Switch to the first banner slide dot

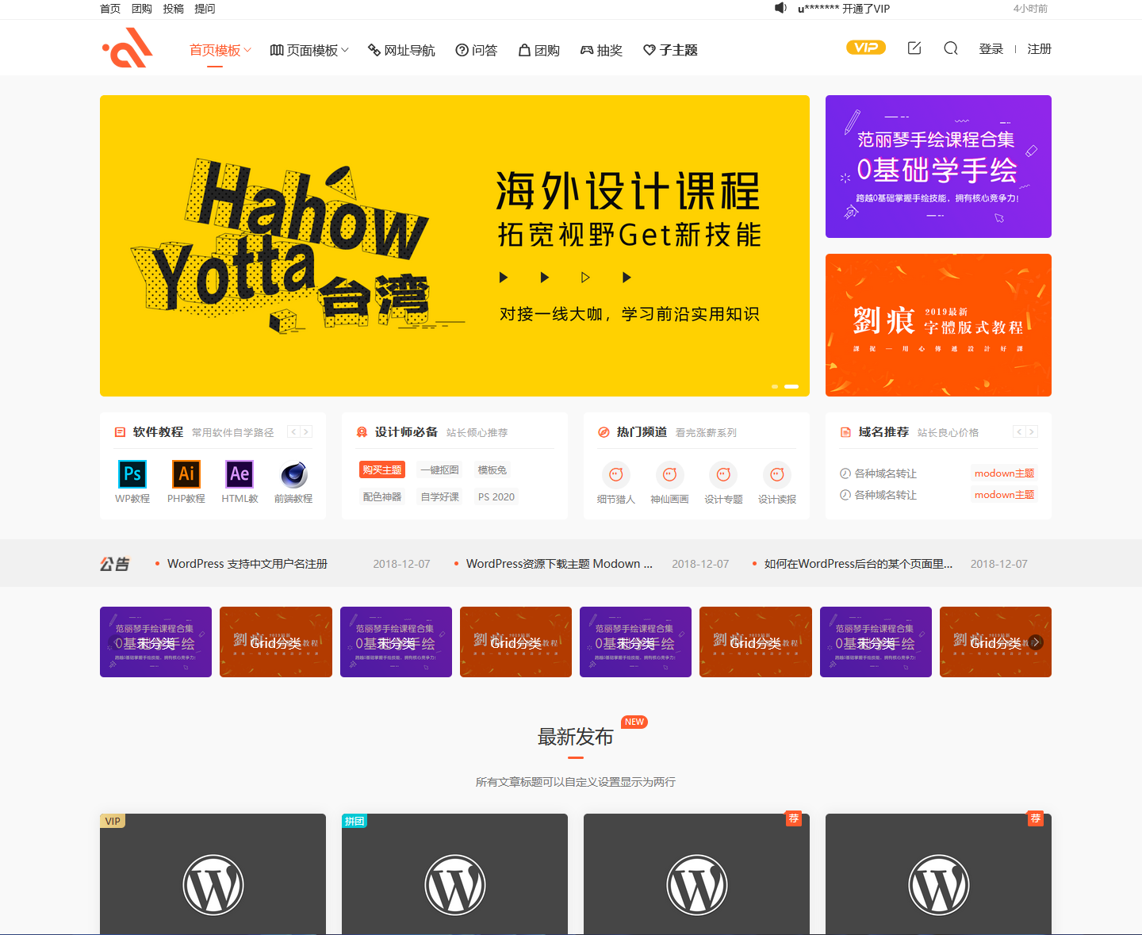pos(775,386)
